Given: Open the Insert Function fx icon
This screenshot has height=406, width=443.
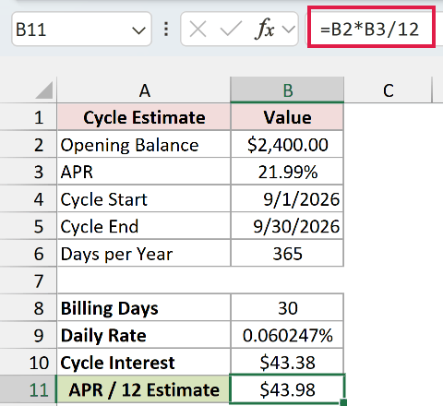Looking at the screenshot, I should point(264,30).
